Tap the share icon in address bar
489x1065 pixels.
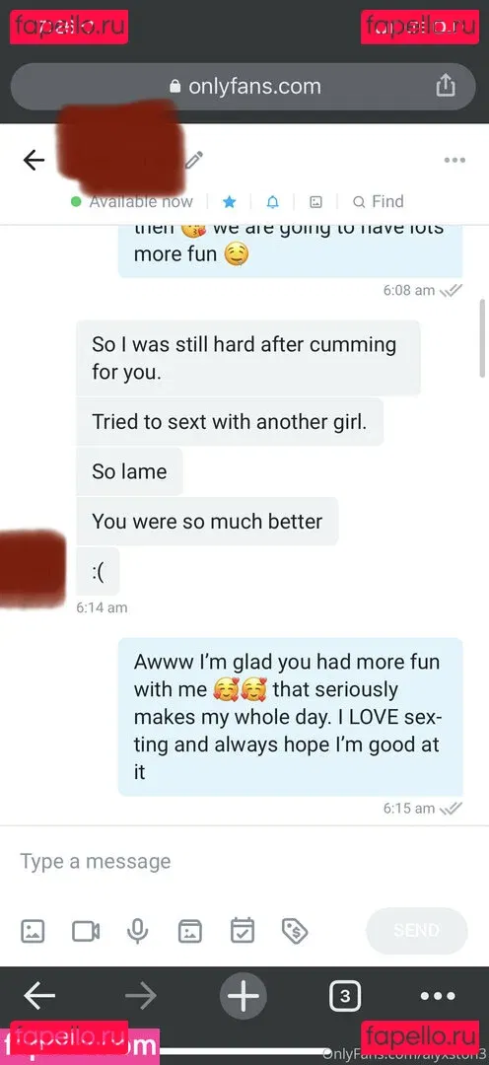[x=445, y=86]
